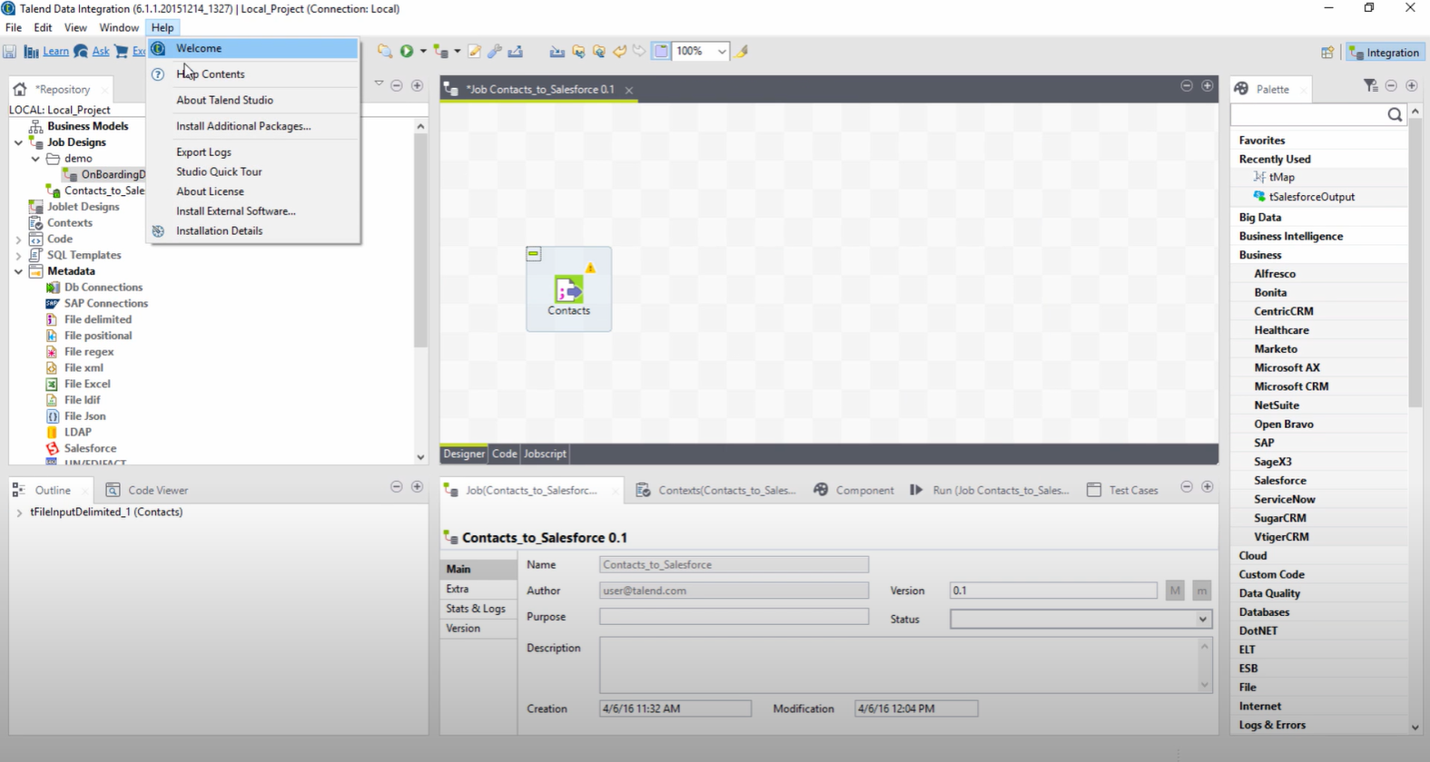The image size is (1430, 762).
Task: Expand tFileInputDelimited_1 in Outline
Action: pyautogui.click(x=19, y=513)
